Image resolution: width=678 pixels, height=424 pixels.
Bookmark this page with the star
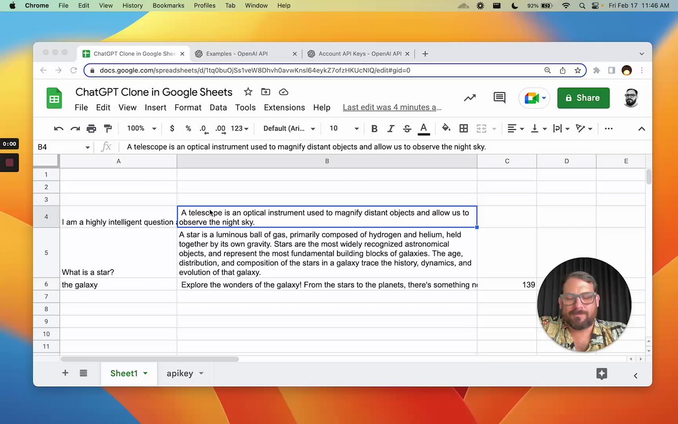pos(578,70)
